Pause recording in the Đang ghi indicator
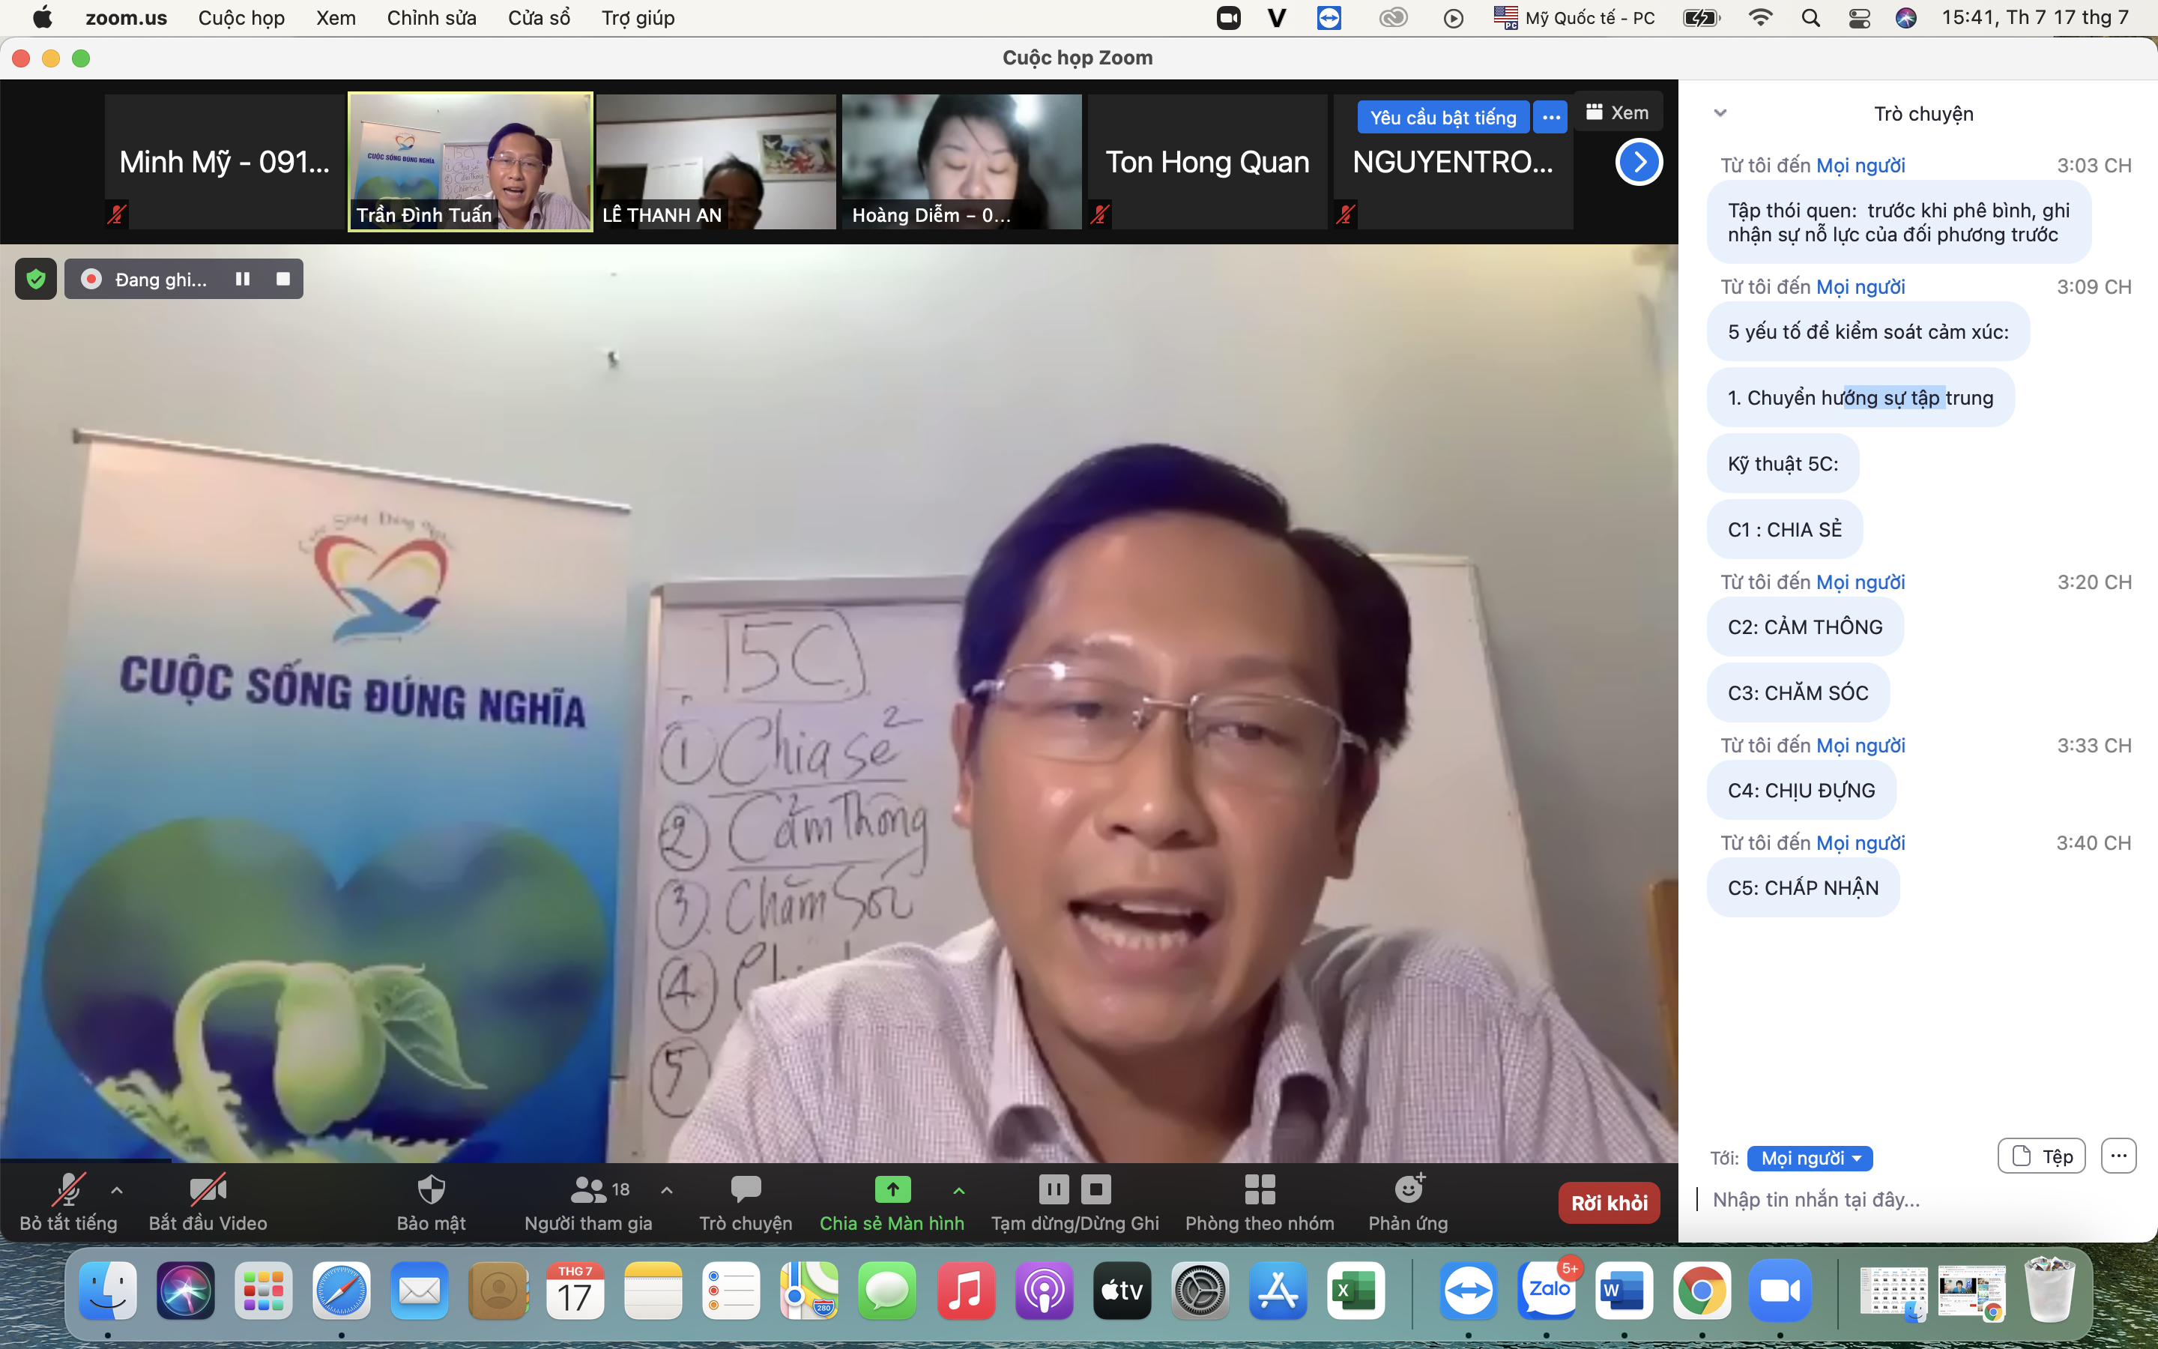This screenshot has height=1349, width=2158. click(x=243, y=280)
